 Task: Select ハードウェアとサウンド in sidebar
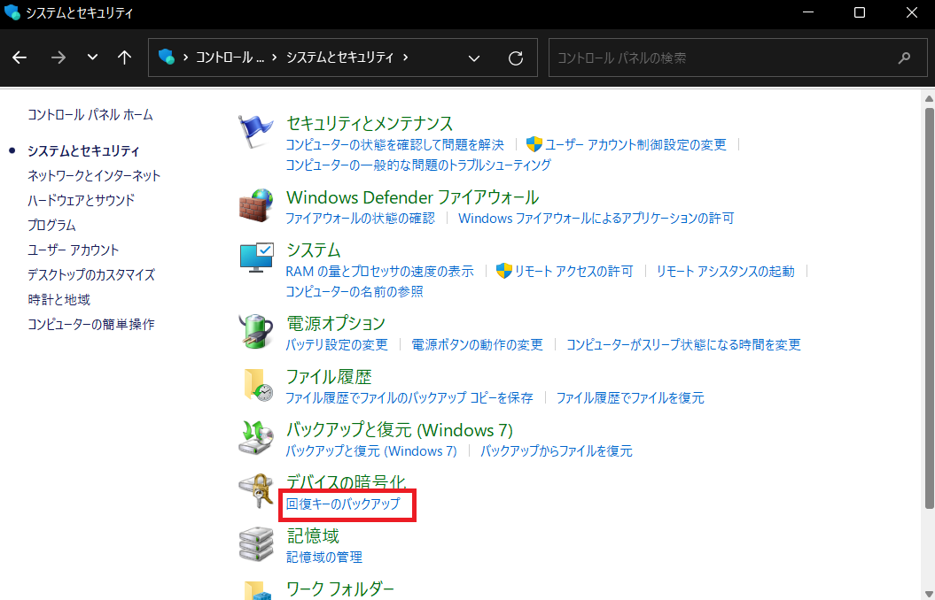(x=82, y=201)
